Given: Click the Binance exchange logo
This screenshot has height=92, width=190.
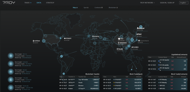Looking at the screenshot, I should pos(122,43).
